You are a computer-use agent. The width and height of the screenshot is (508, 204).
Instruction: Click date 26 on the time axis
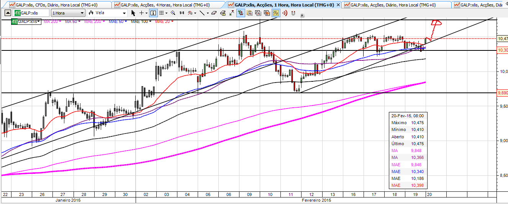(42, 194)
